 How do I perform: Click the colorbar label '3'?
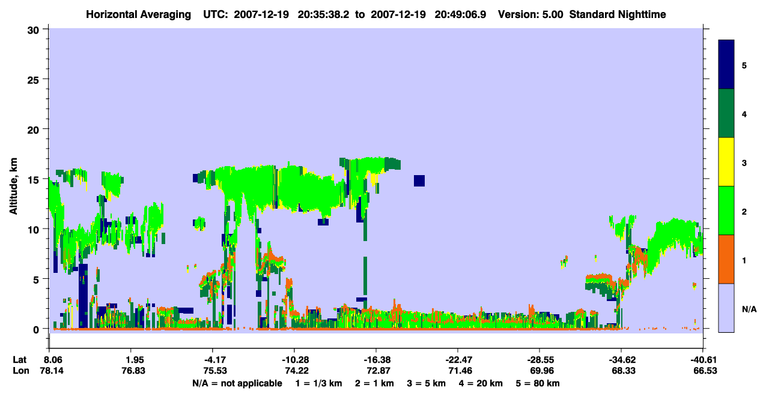(x=744, y=163)
